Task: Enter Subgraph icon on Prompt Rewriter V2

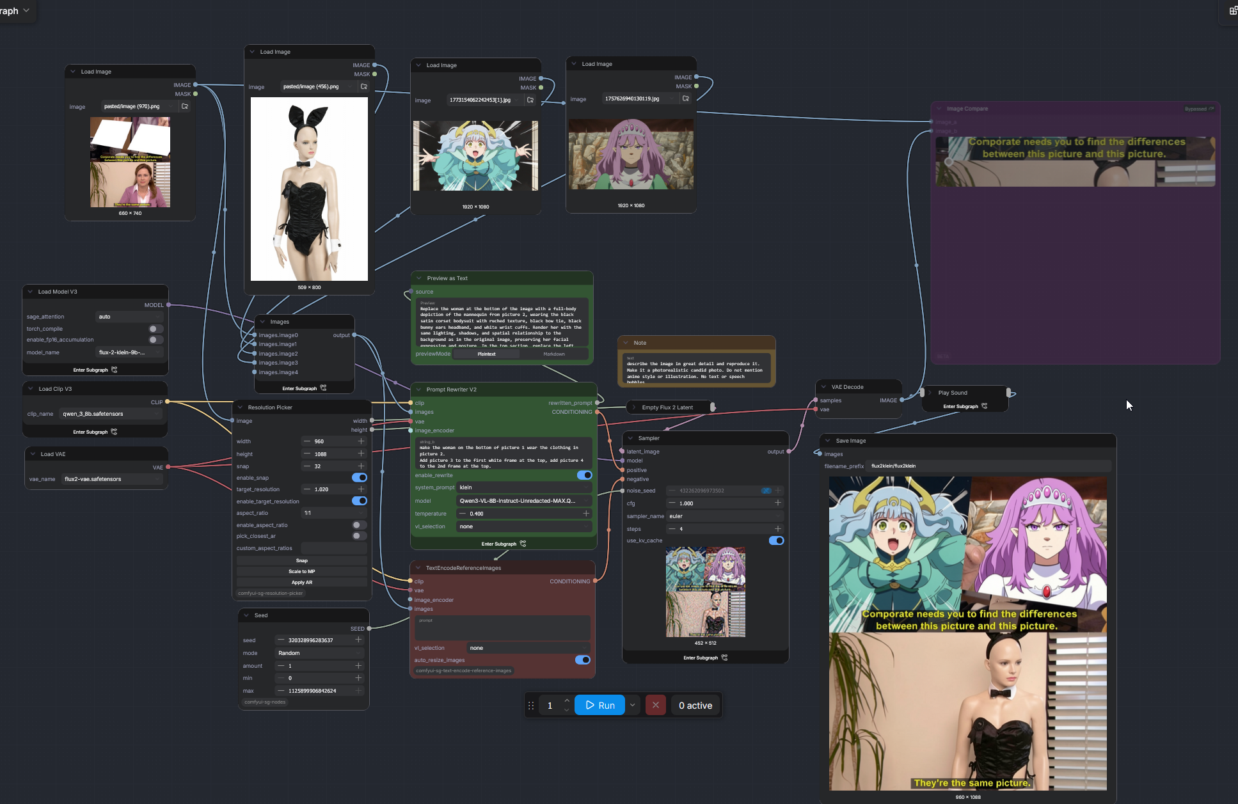Action: point(523,544)
